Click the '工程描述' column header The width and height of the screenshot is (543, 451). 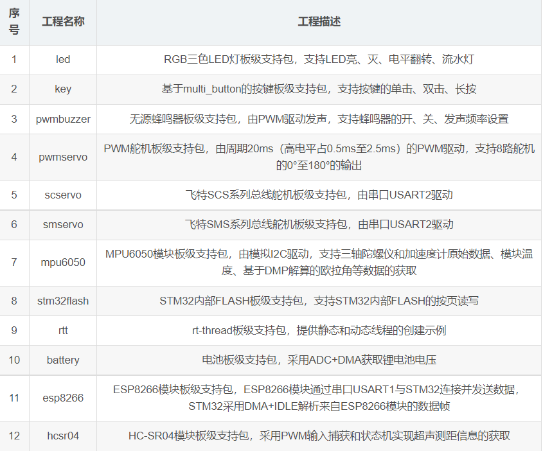point(319,22)
